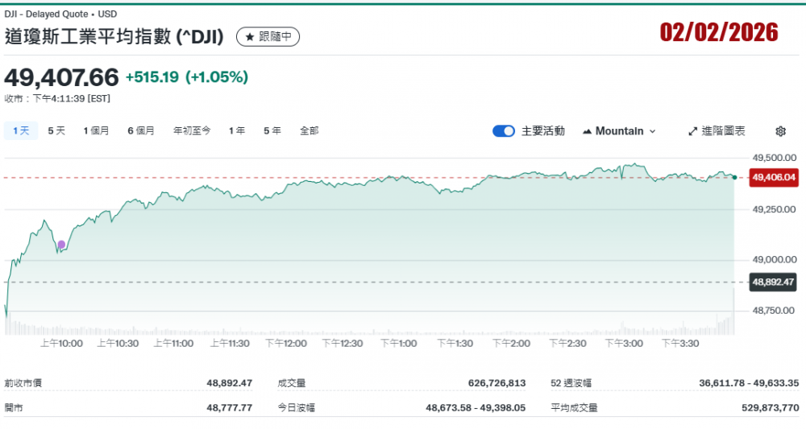Click the Mountain chart type icon
This screenshot has height=429, width=806.
(x=587, y=131)
